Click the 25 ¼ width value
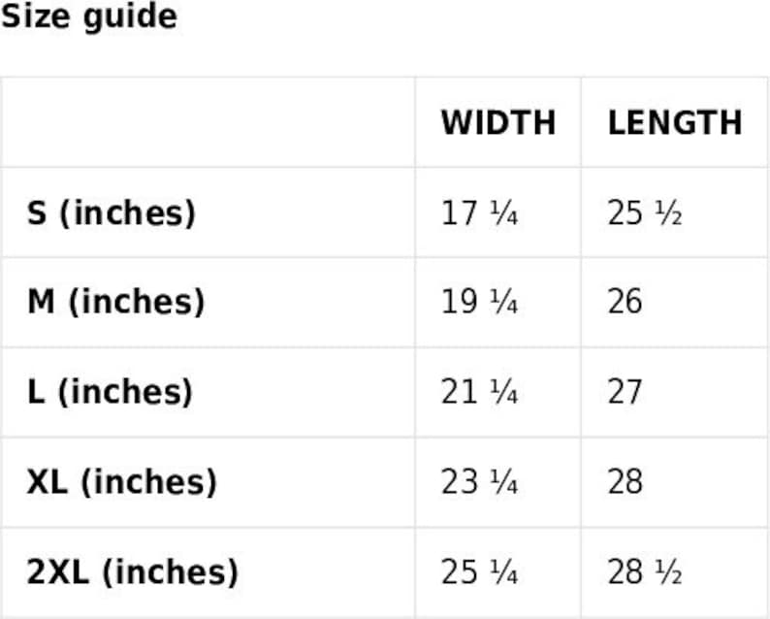770x619 pixels. 479,572
